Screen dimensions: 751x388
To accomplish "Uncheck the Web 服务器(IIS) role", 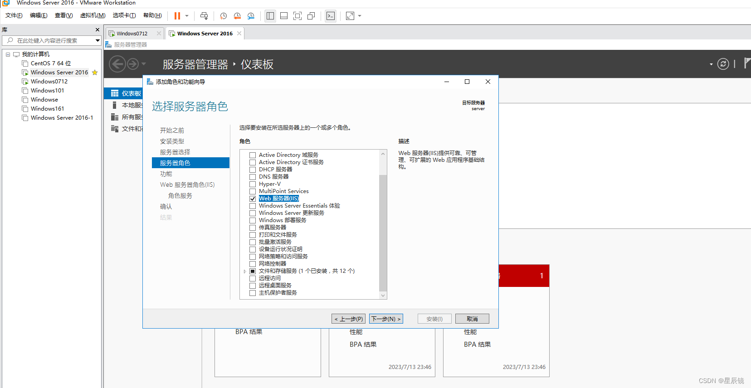I will tap(253, 199).
